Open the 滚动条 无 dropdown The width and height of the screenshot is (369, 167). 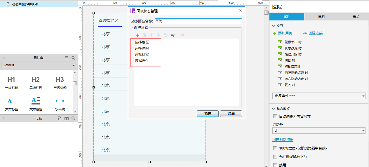click(x=319, y=131)
